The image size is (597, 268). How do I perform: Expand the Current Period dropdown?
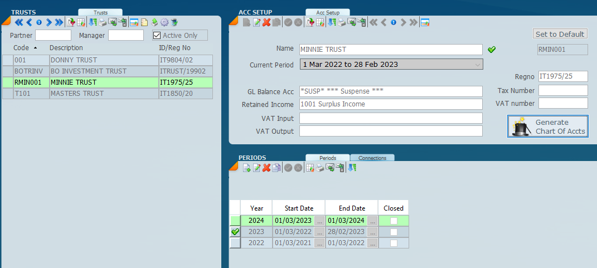[x=477, y=65]
